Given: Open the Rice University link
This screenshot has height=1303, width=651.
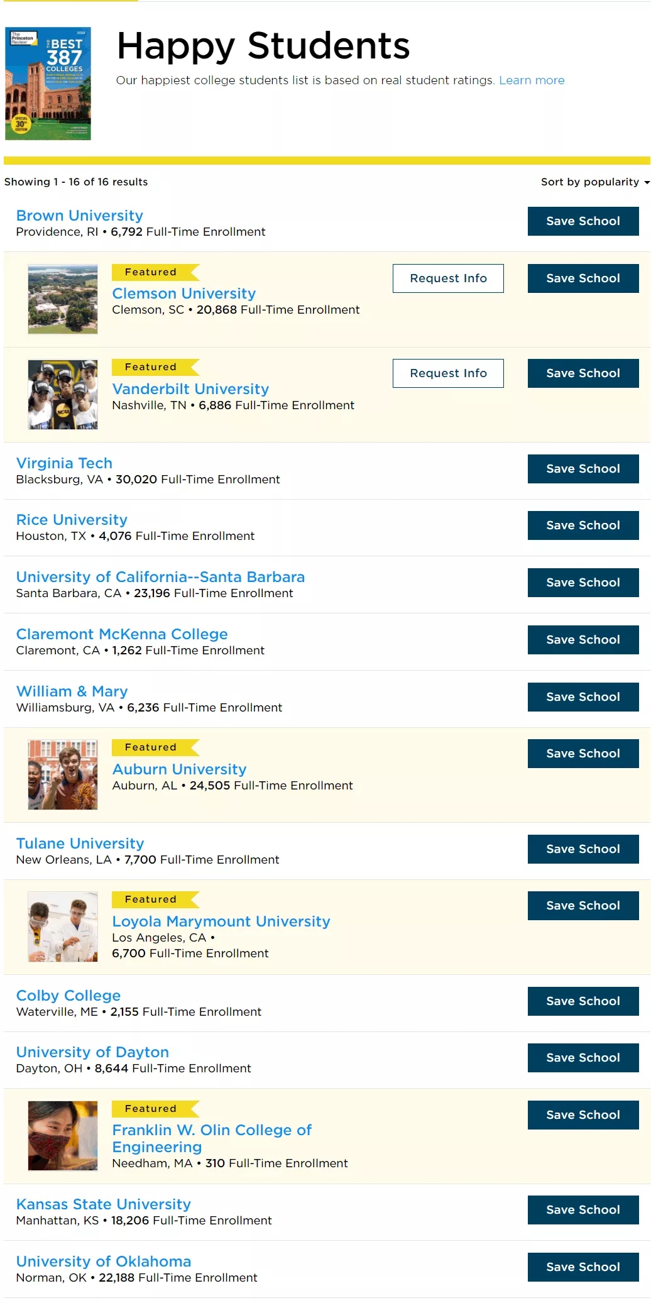Looking at the screenshot, I should 72,520.
